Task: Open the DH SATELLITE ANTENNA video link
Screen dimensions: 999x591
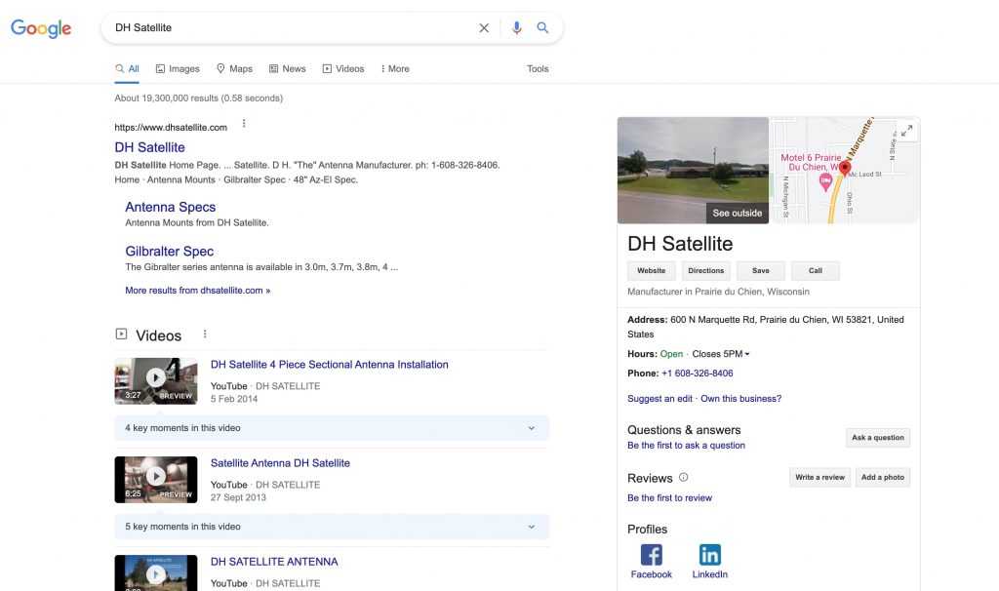Action: [x=274, y=562]
